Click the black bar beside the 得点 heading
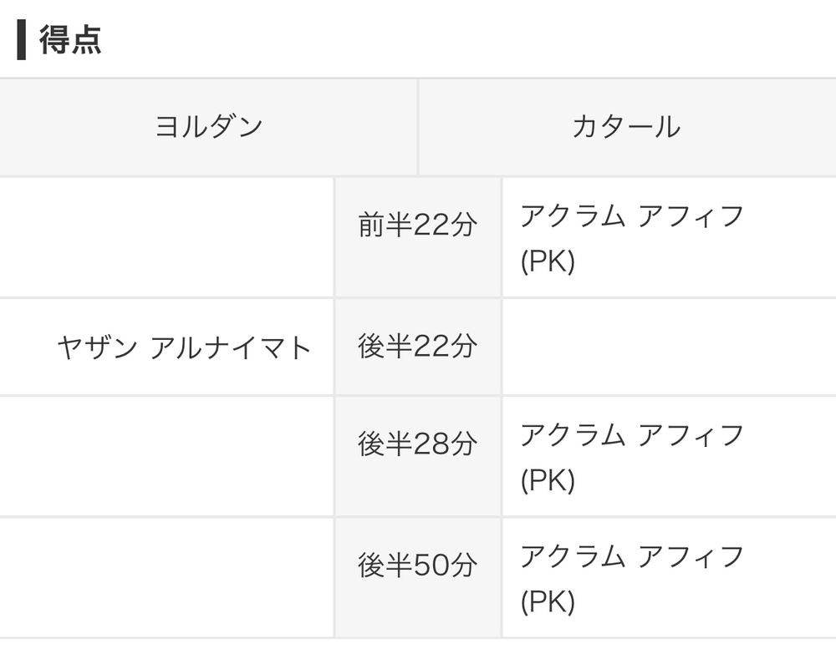 (x=22, y=40)
